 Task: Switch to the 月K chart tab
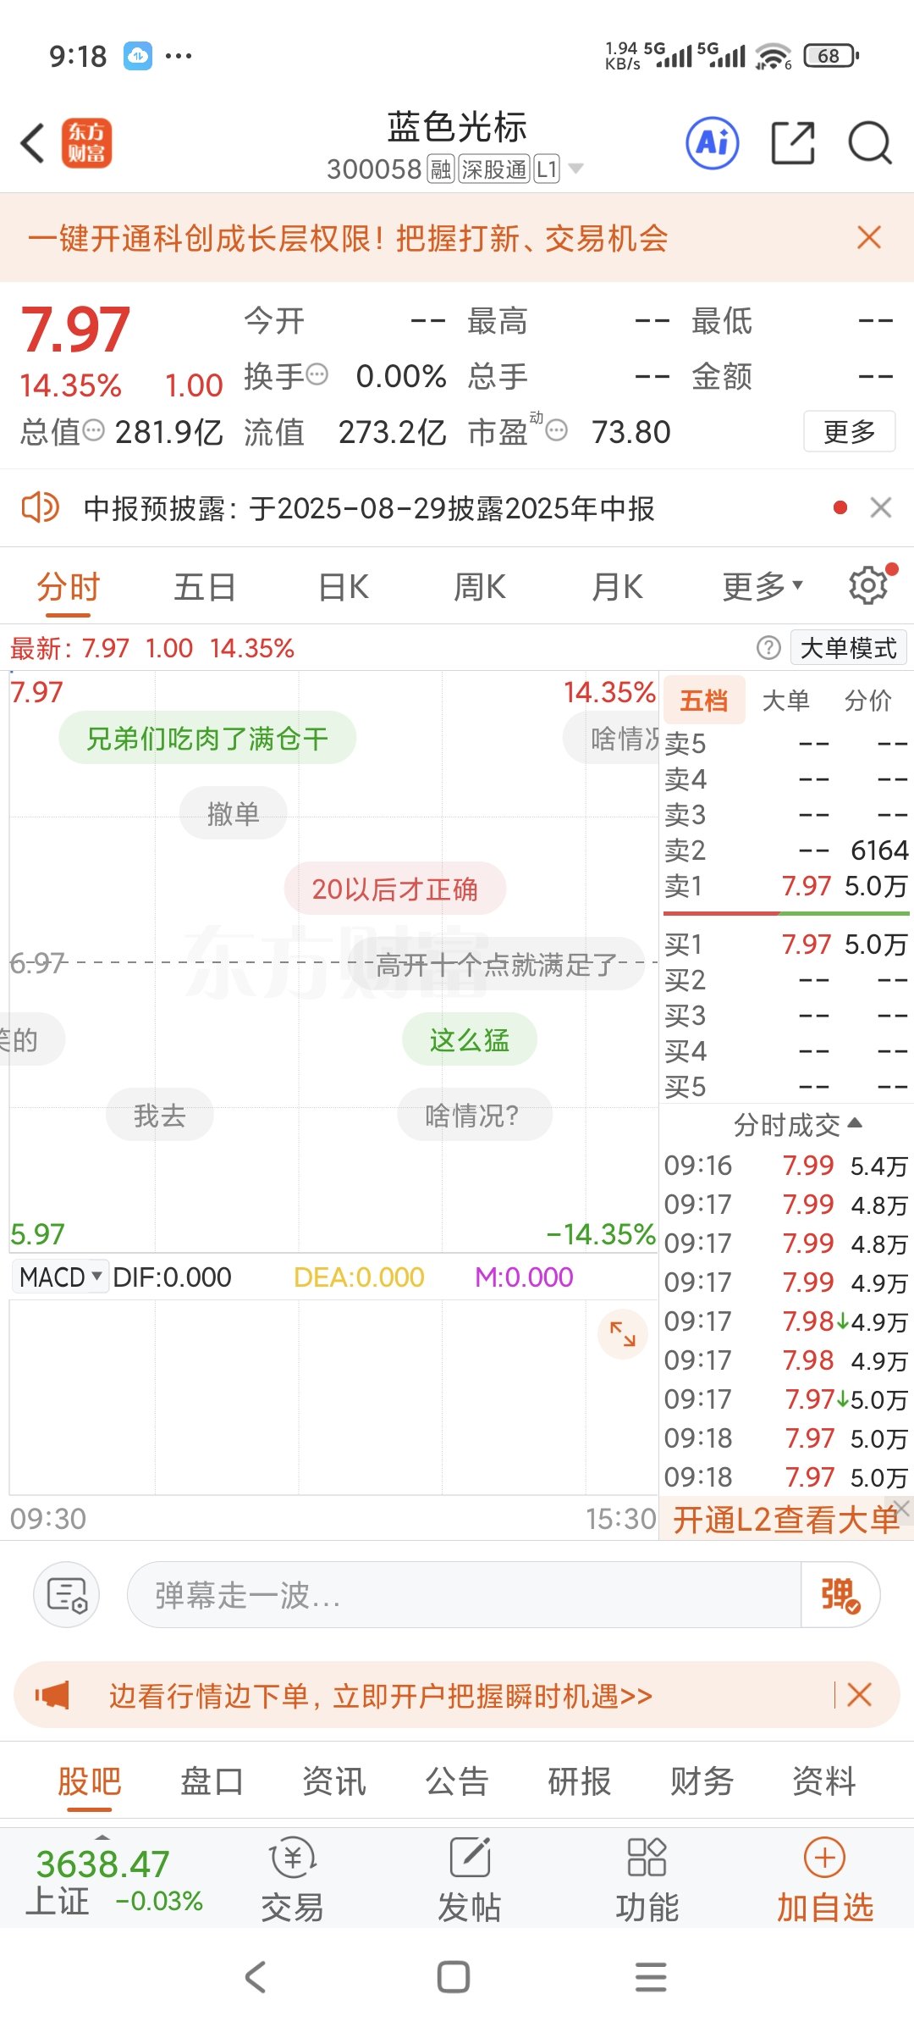click(x=618, y=586)
